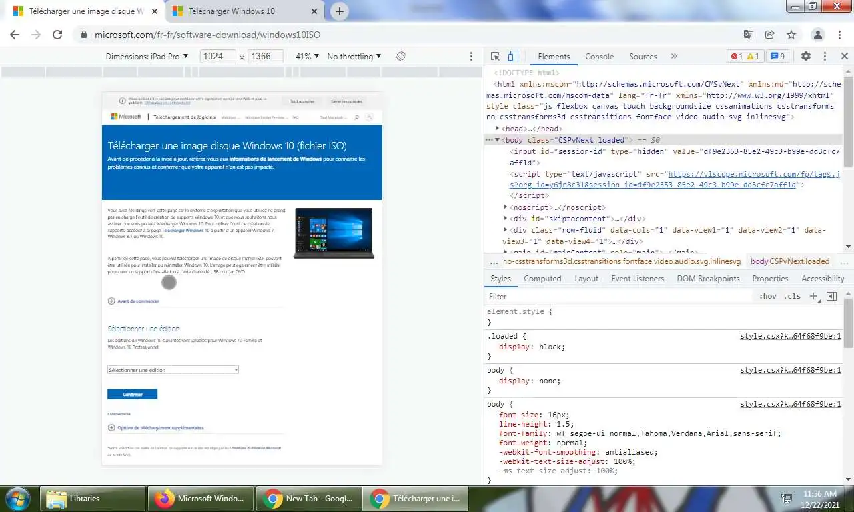
Task: Click the blue Confirmer button
Action: (132, 394)
